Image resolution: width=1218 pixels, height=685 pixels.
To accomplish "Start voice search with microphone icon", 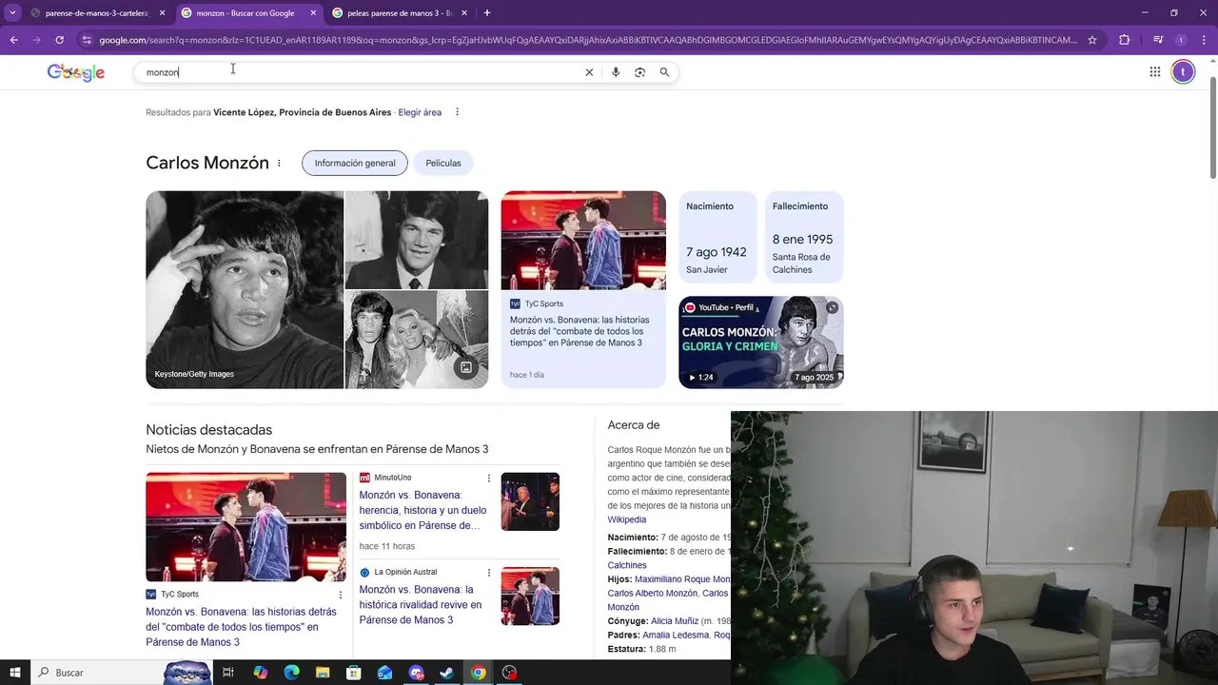I will point(616,72).
